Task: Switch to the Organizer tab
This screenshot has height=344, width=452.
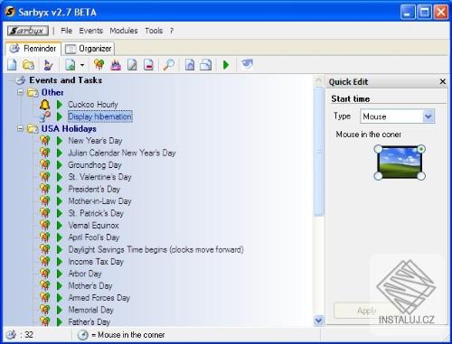Action: coord(89,49)
